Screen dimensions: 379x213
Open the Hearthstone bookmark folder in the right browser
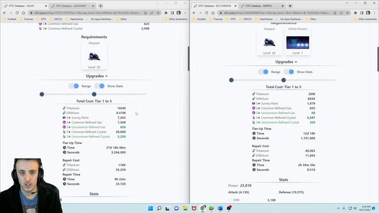(264, 19)
